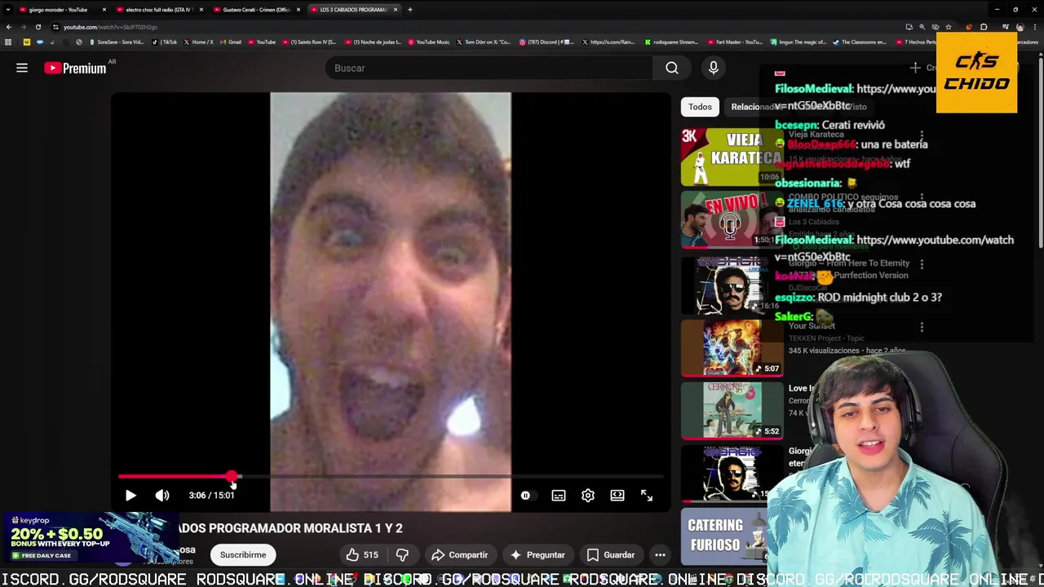Toggle subtitles closed captions button
This screenshot has height=587, width=1044.
pyautogui.click(x=559, y=495)
